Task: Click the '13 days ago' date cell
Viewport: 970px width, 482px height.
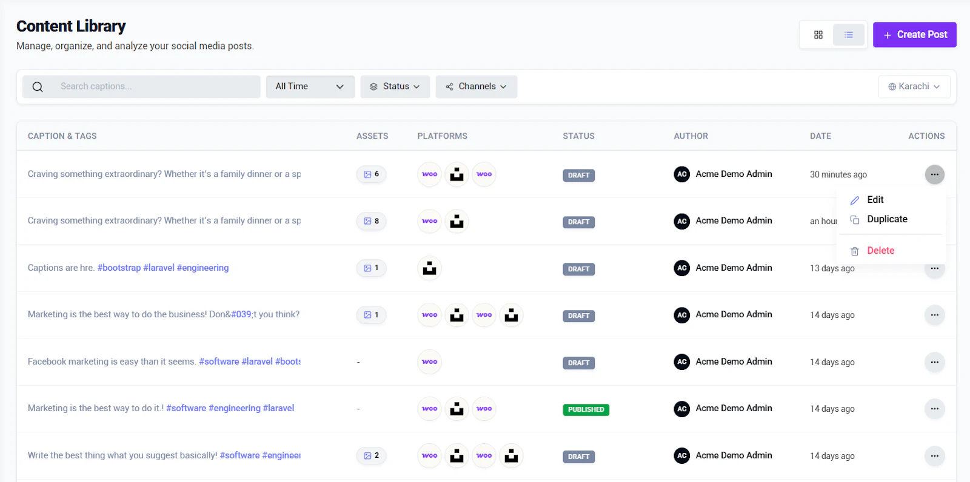Action: (x=832, y=268)
